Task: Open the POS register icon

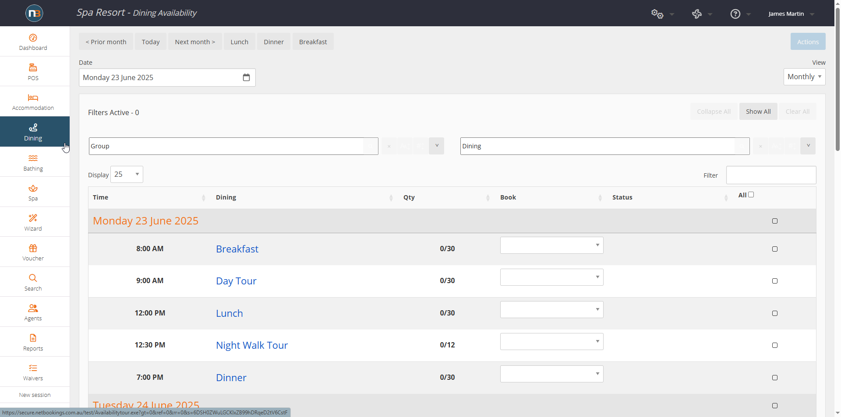Action: 33,67
